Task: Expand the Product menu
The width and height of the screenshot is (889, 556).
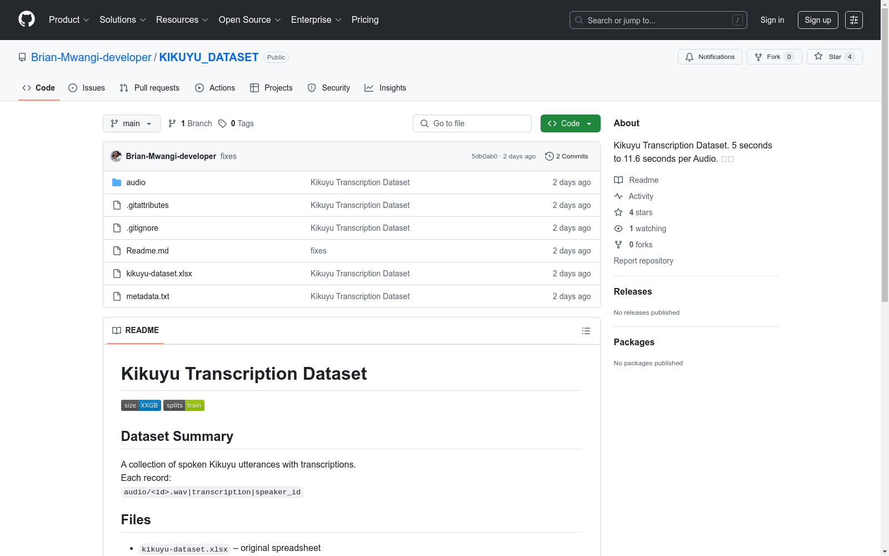Action: click(69, 20)
